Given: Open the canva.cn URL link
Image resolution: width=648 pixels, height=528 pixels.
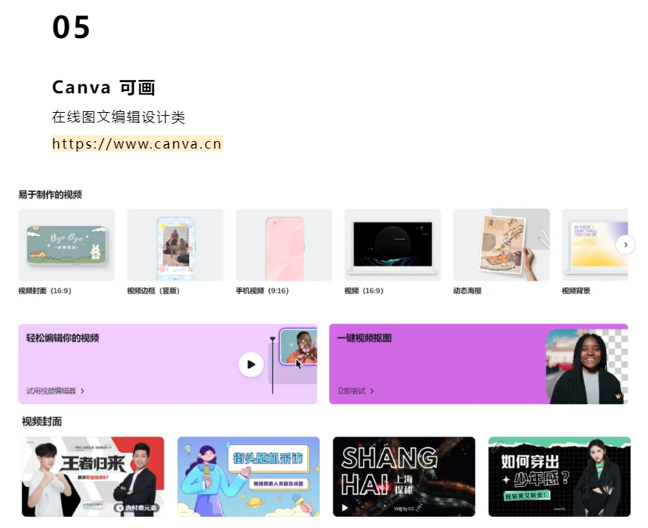Looking at the screenshot, I should coord(138,143).
